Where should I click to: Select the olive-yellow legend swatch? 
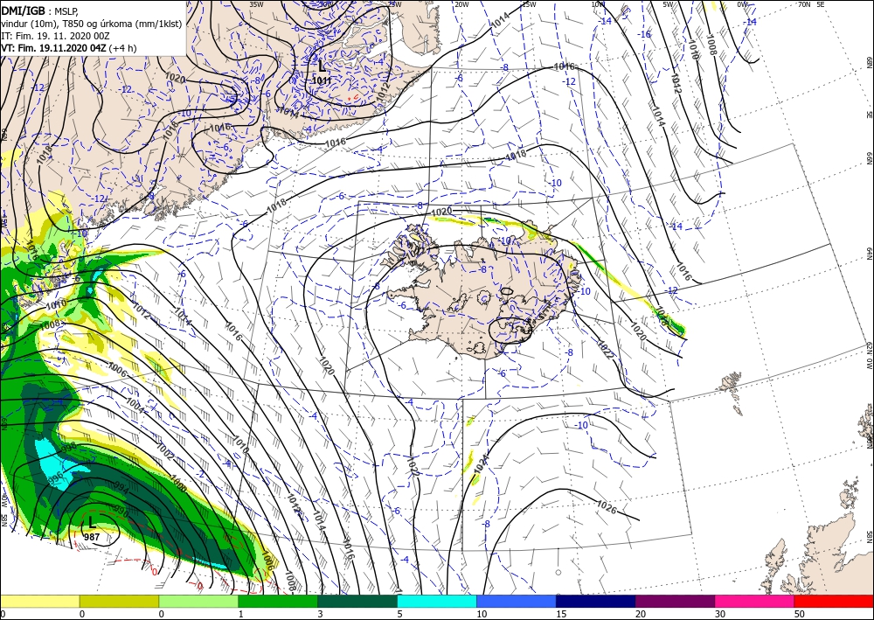[x=119, y=601]
